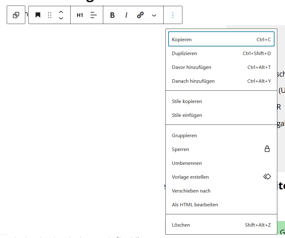285x238 pixels.
Task: Close the three-dot options menu
Action: click(173, 15)
